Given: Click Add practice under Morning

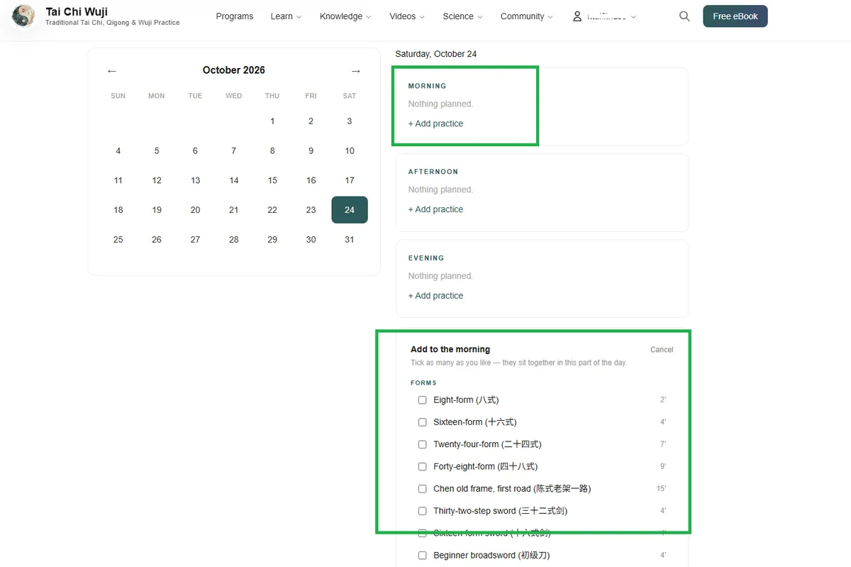Looking at the screenshot, I should pos(435,123).
